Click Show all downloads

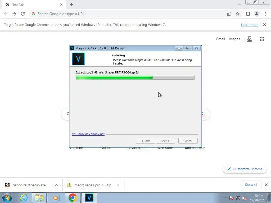(251, 185)
